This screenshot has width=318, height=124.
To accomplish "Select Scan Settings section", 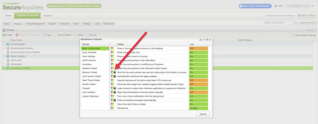I will [x=95, y=56].
